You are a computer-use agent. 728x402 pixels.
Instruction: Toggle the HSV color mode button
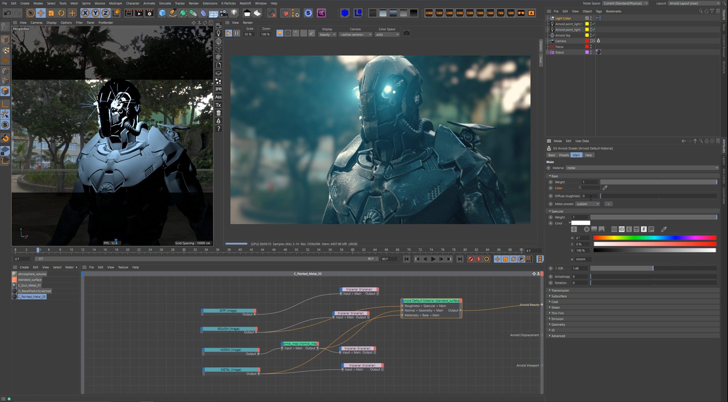pyautogui.click(x=621, y=229)
